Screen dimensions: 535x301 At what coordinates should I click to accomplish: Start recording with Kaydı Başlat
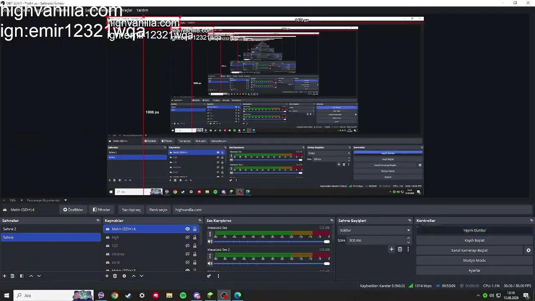tap(474, 240)
